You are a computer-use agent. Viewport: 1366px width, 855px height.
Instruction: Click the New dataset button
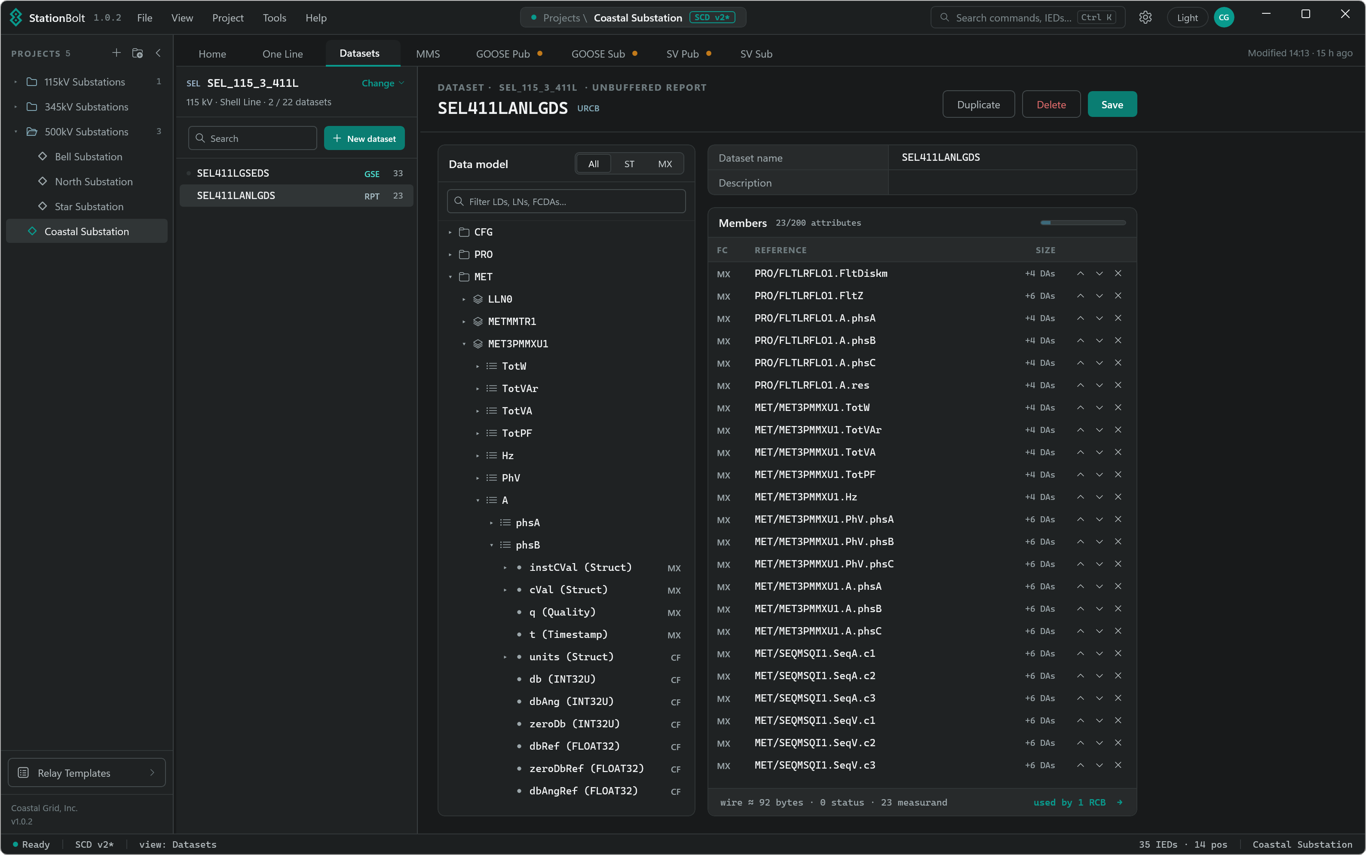coord(364,138)
